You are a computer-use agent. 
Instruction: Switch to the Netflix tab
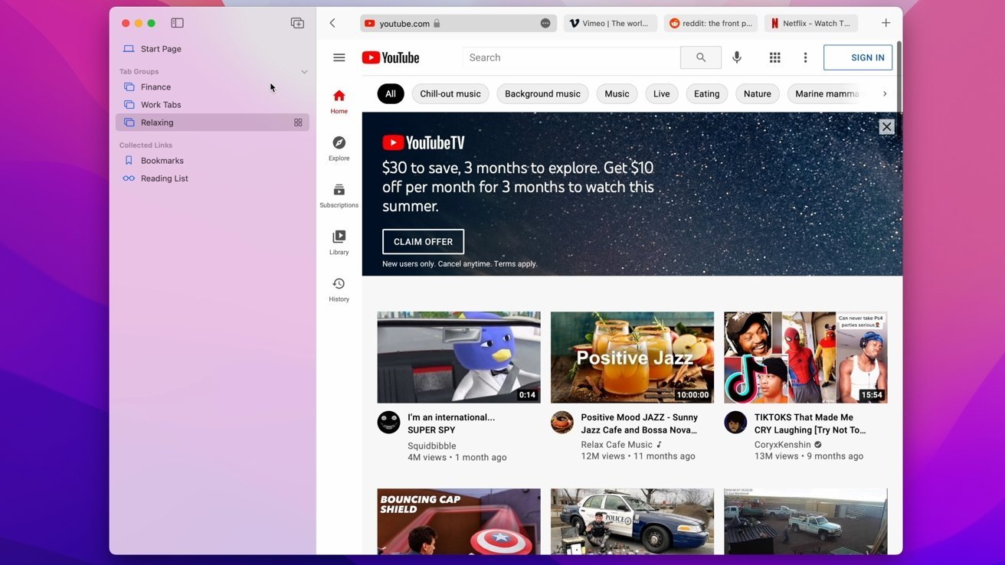coord(811,24)
